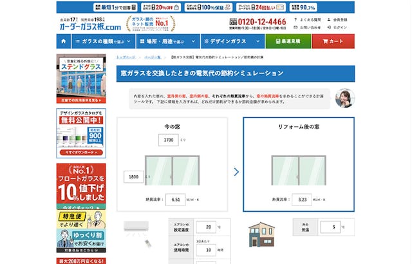Click the 90.7% top banner badge
This screenshot has height=264, width=412.
(303, 7)
